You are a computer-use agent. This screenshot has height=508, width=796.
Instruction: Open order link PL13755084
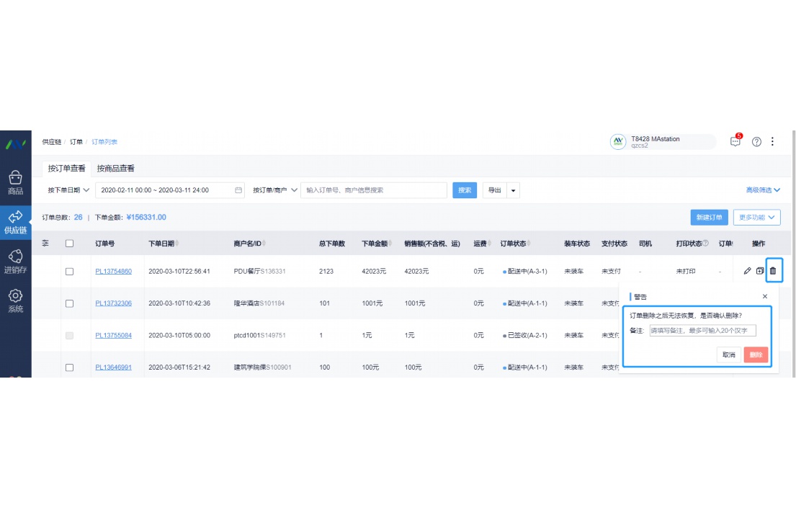113,335
